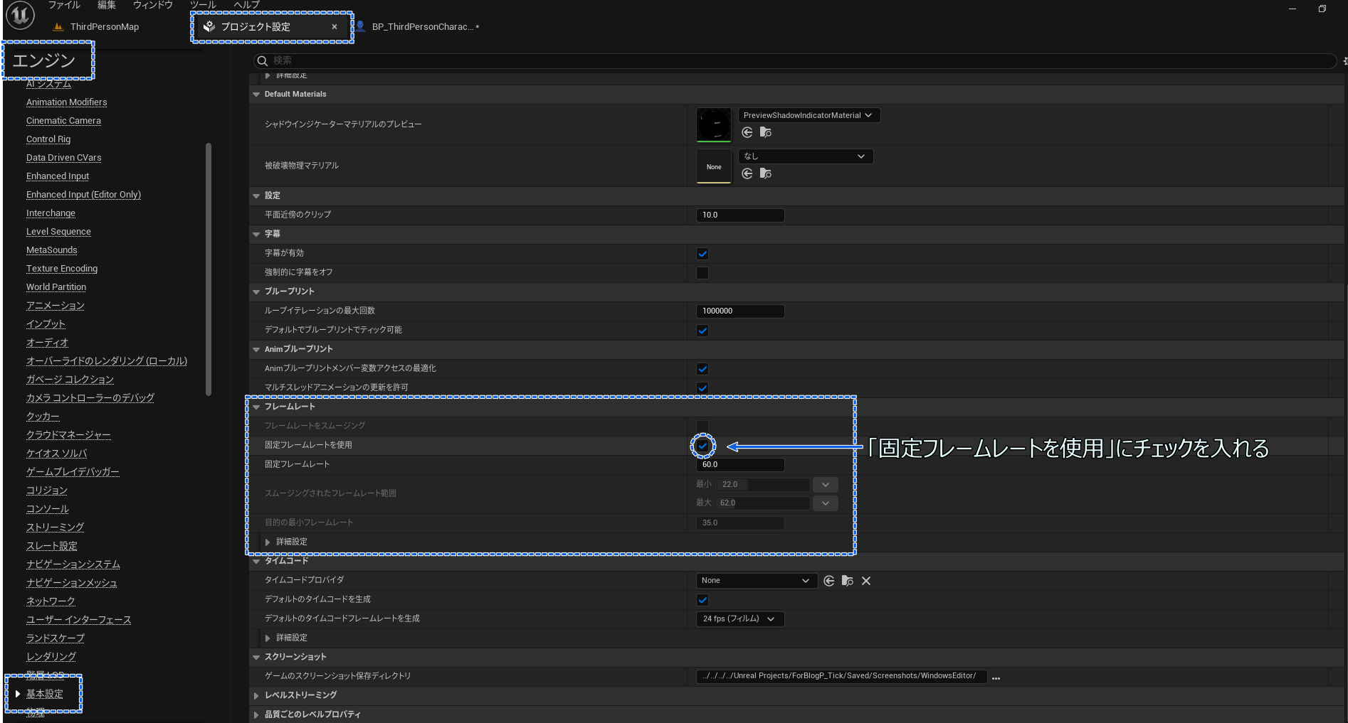
Task: Open the ウィンドウ menu
Action: point(152,5)
